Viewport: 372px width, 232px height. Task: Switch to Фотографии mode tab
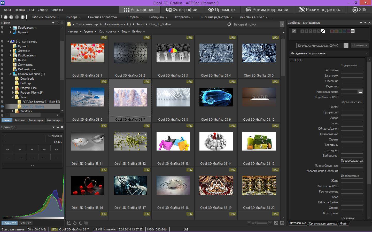(181, 10)
